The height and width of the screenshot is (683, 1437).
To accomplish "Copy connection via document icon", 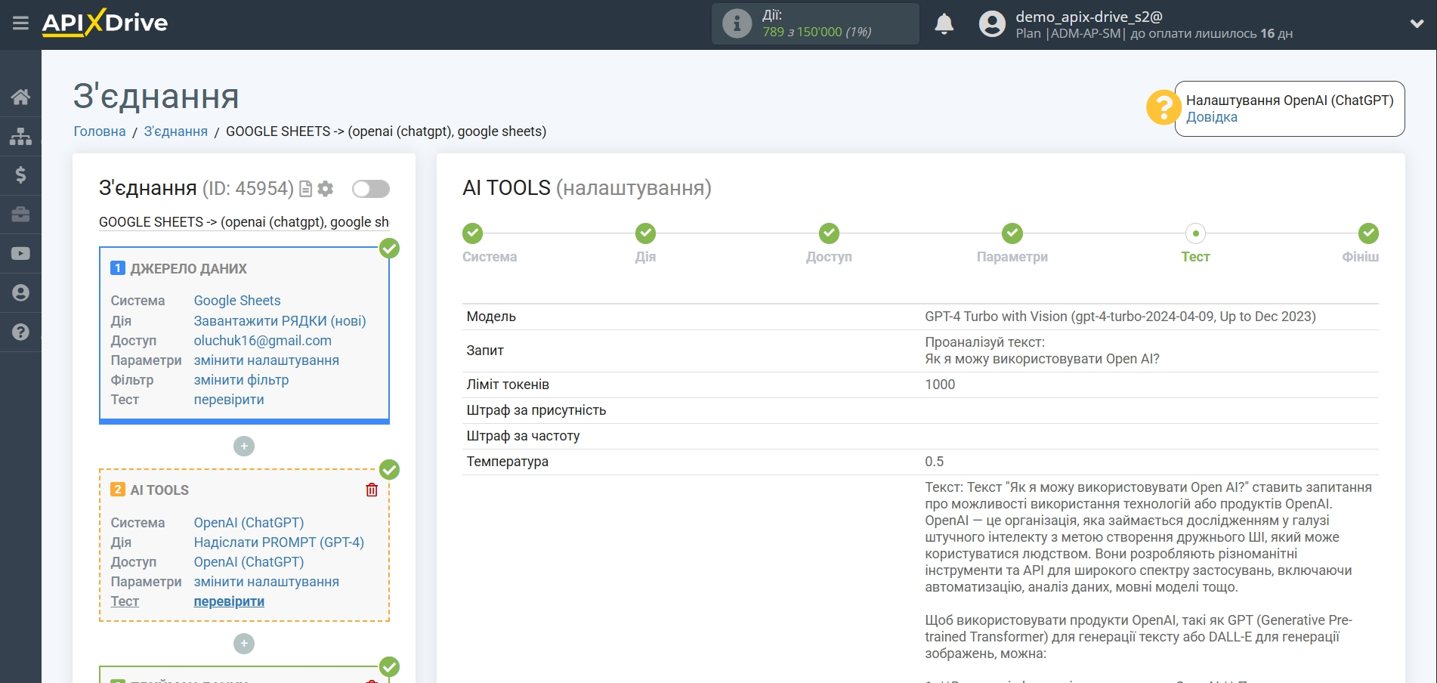I will point(305,189).
